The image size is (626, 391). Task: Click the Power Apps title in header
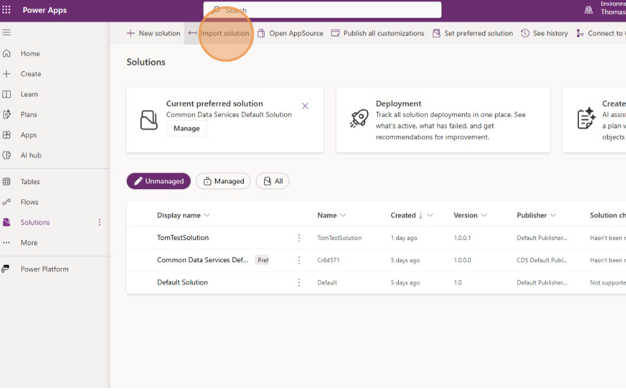click(x=45, y=10)
